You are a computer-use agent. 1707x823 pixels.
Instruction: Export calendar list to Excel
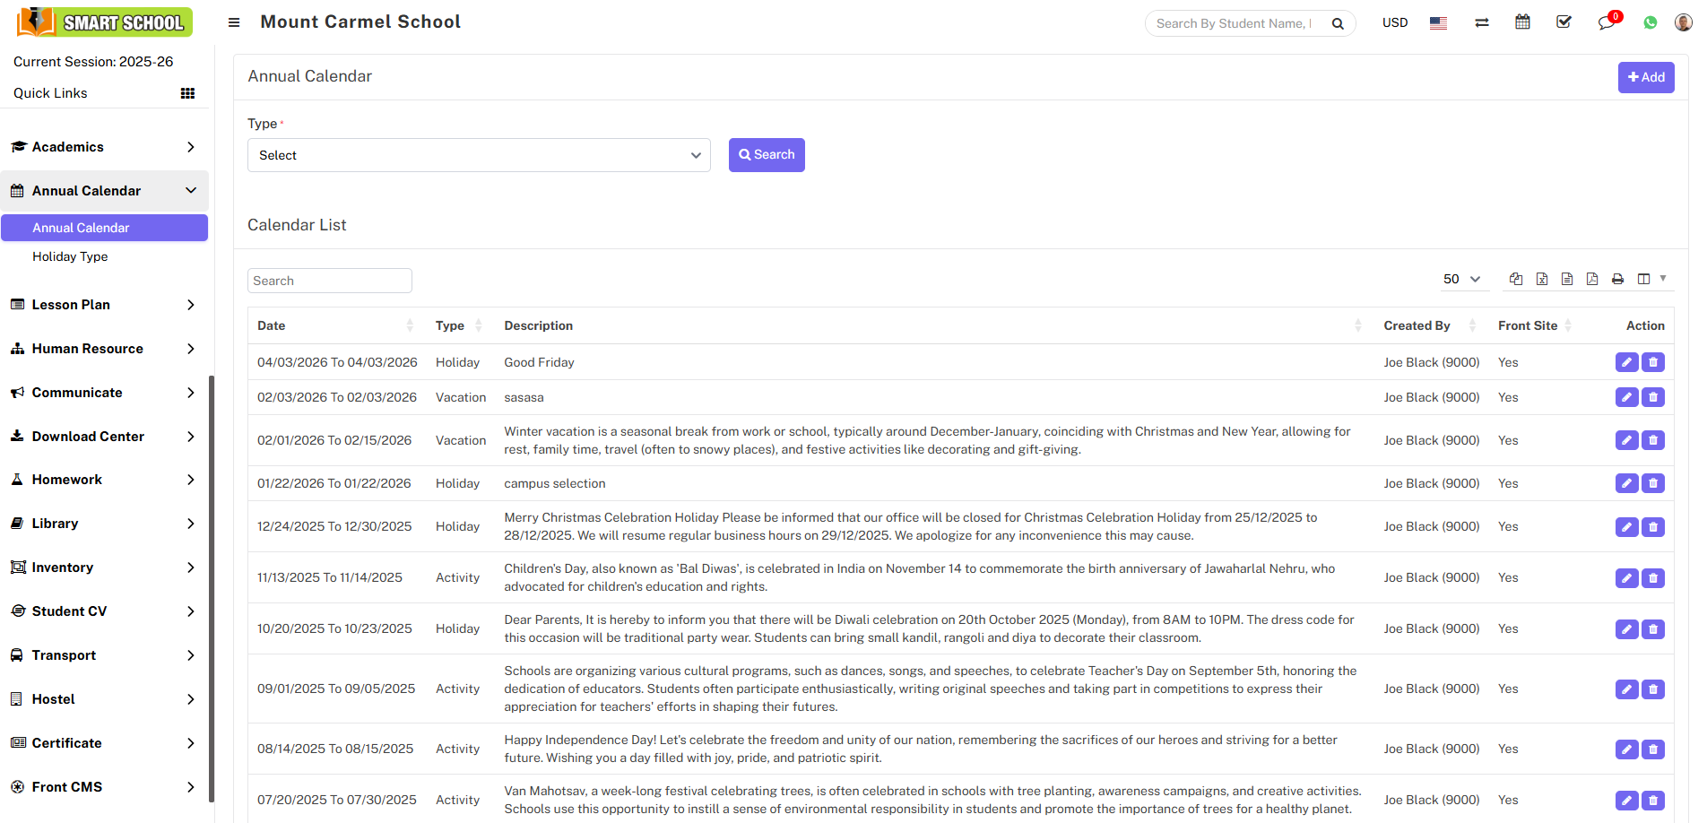coord(1541,279)
